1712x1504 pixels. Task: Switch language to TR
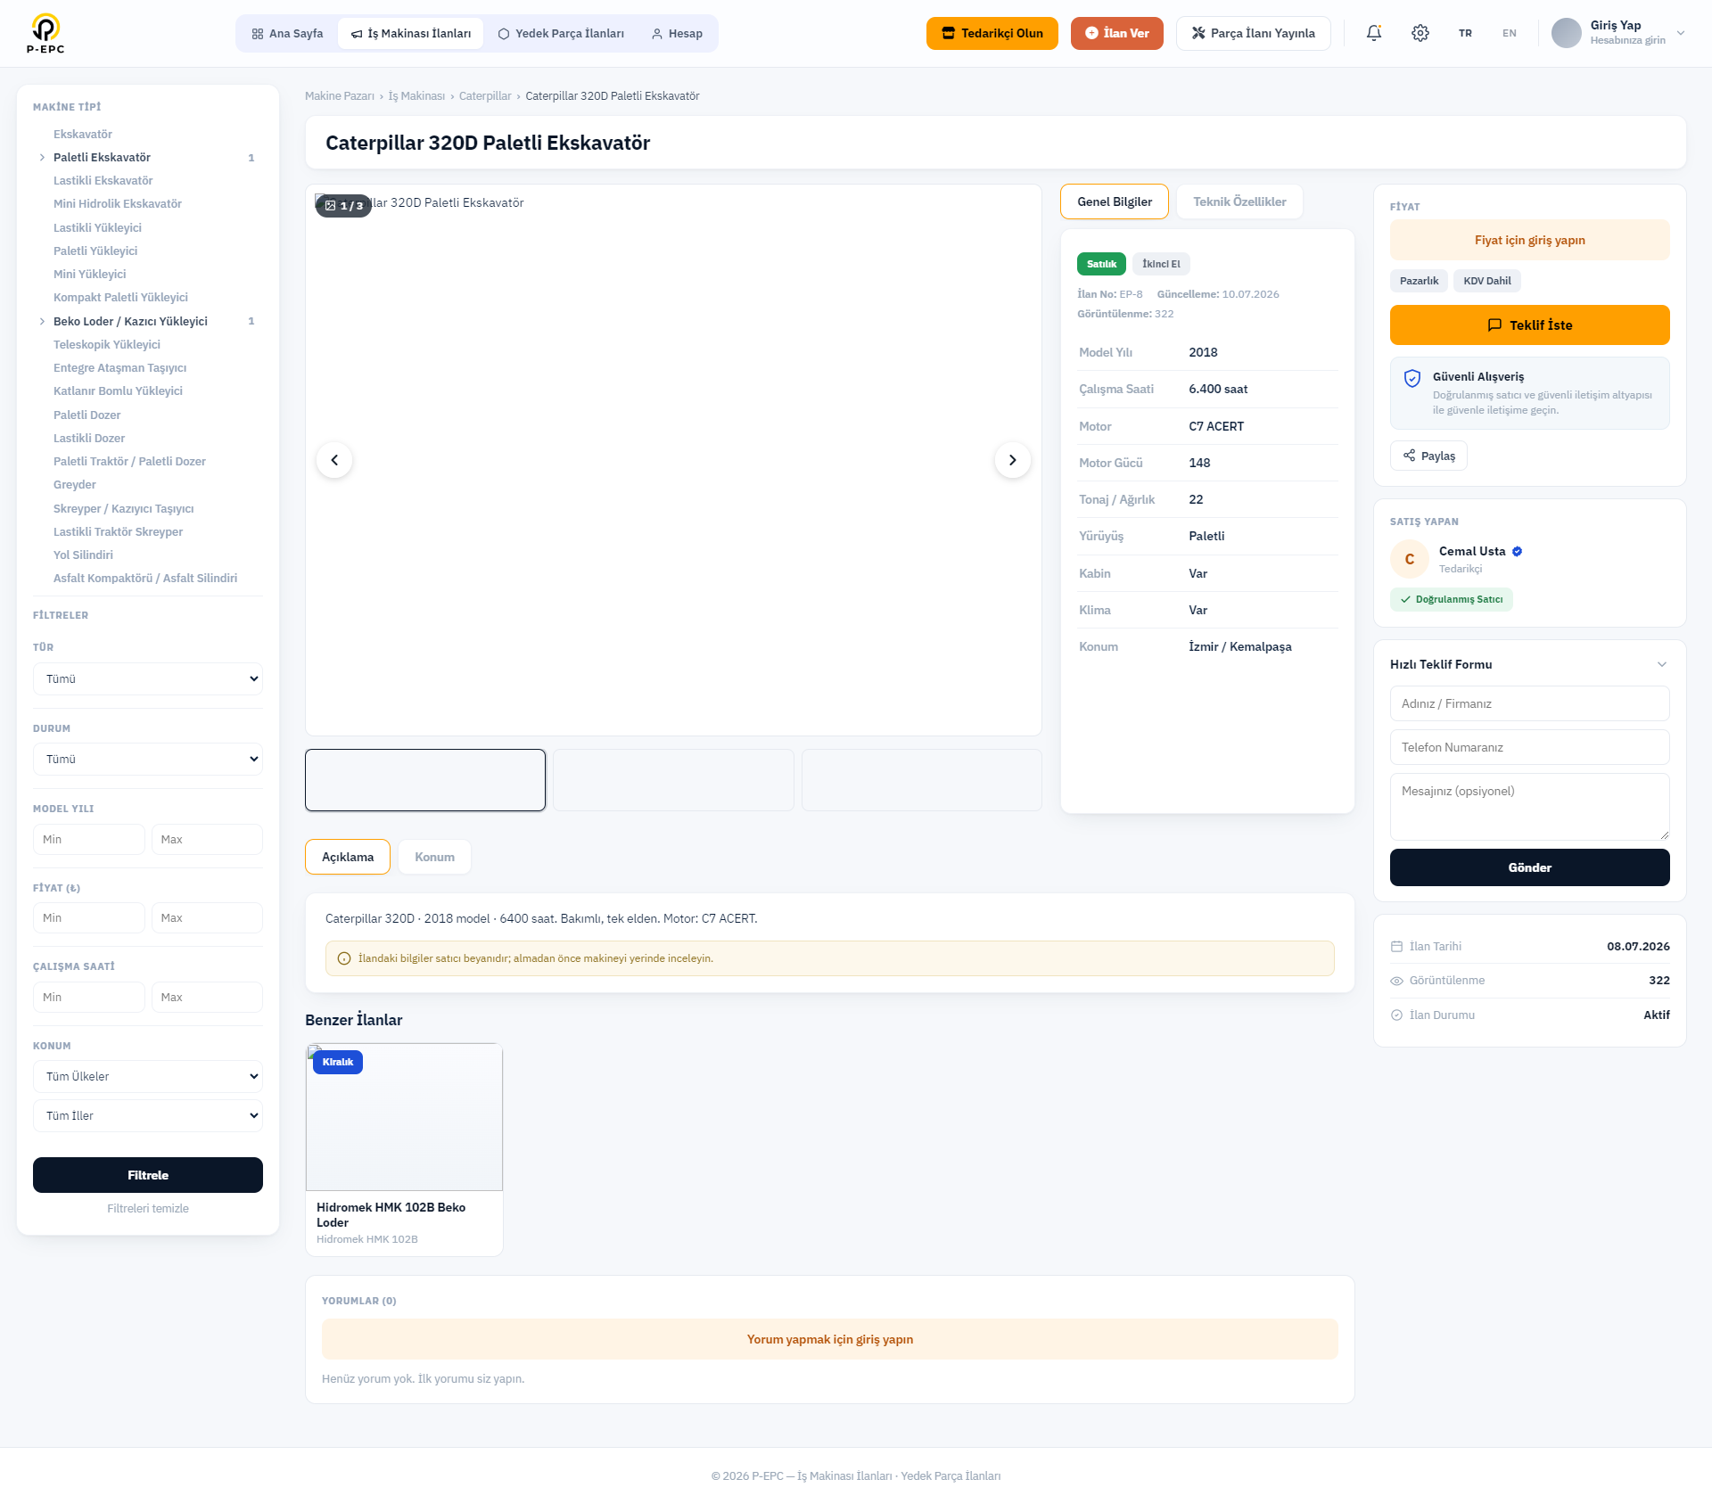pos(1465,33)
